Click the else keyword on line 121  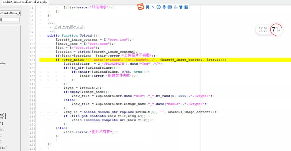pos(61,128)
